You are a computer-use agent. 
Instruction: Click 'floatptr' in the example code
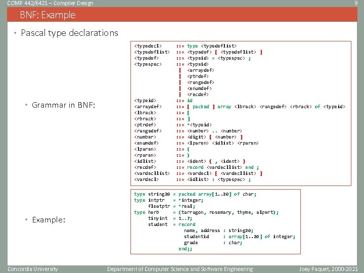point(159,206)
